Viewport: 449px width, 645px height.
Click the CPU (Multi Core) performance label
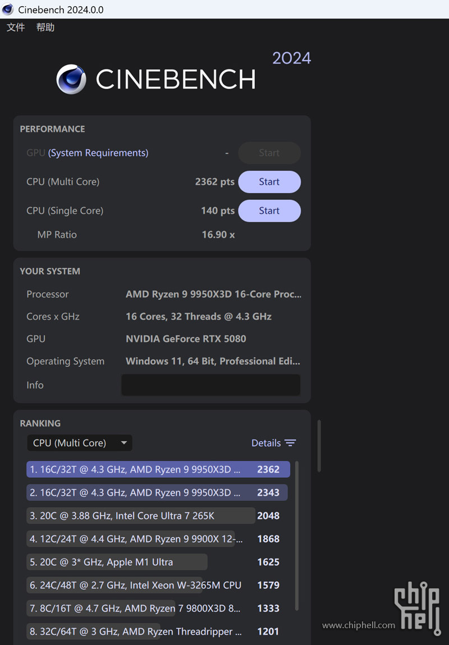pyautogui.click(x=63, y=182)
